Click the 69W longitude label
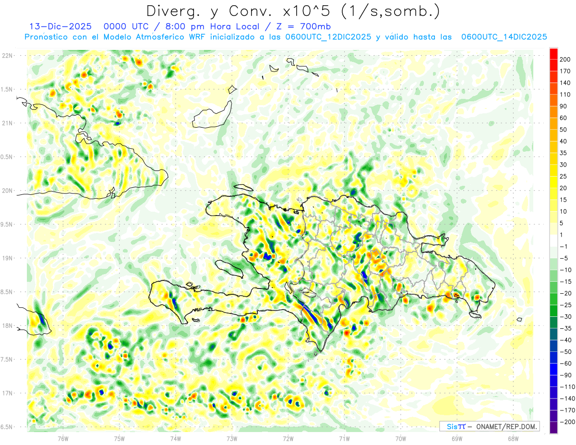Viewport: 576px width, 445px height. [x=457, y=438]
